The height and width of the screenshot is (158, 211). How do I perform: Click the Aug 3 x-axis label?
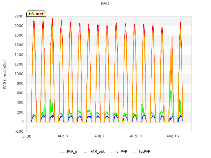63,136
